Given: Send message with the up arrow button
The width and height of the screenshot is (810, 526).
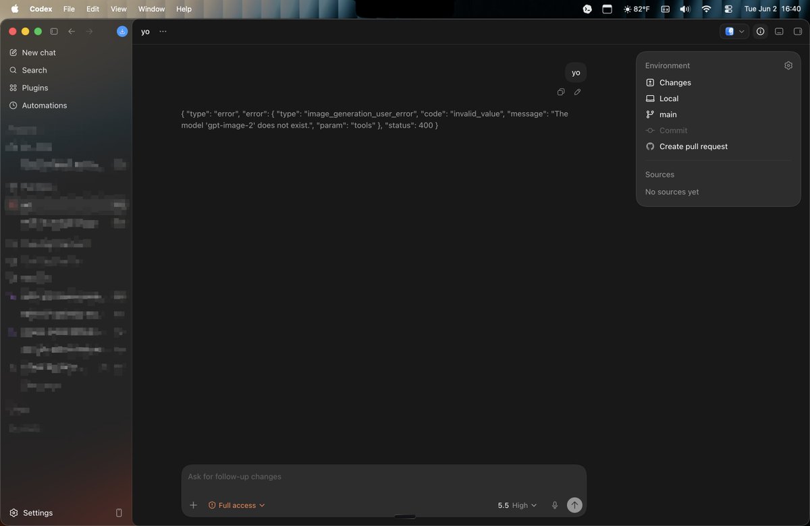Looking at the screenshot, I should point(574,505).
